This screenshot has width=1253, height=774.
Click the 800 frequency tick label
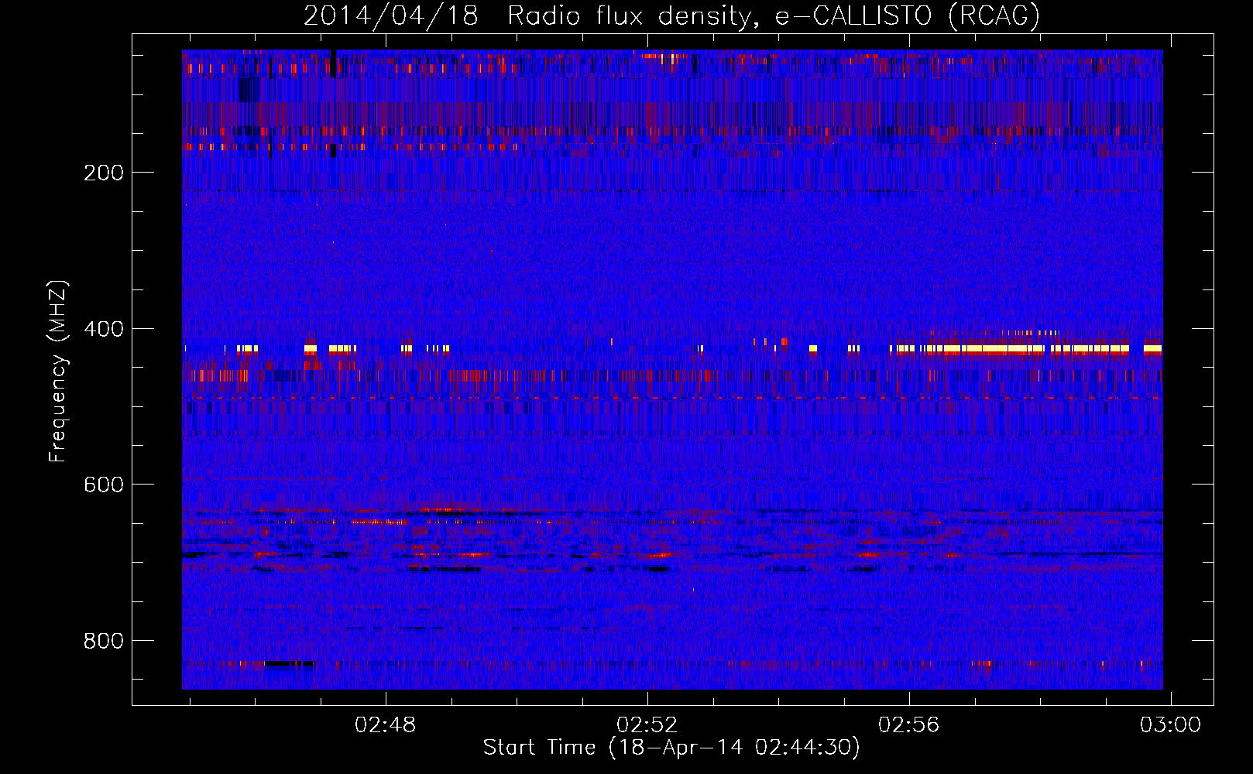point(104,641)
